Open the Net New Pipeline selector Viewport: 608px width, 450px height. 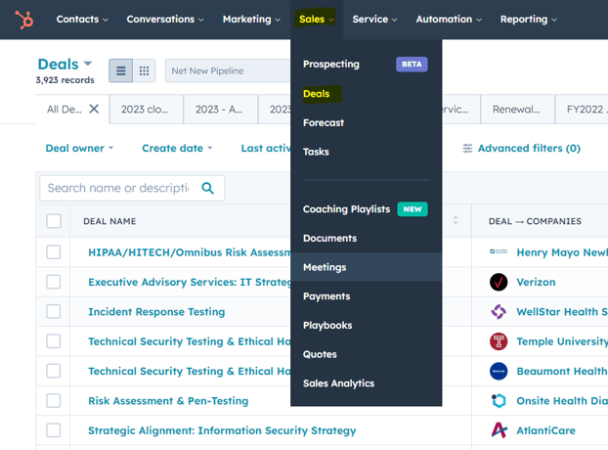[x=227, y=70]
